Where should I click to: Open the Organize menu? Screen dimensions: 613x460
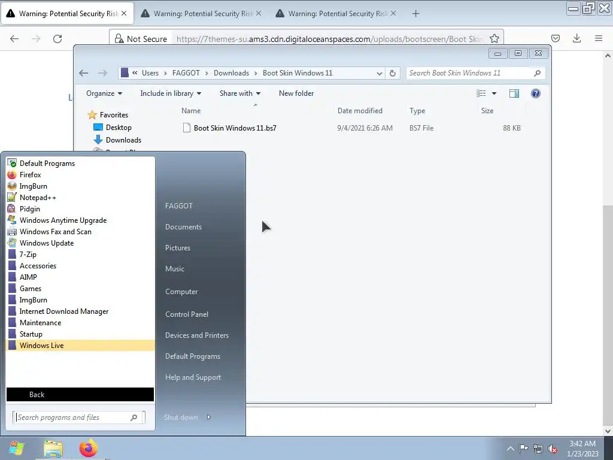pos(104,93)
